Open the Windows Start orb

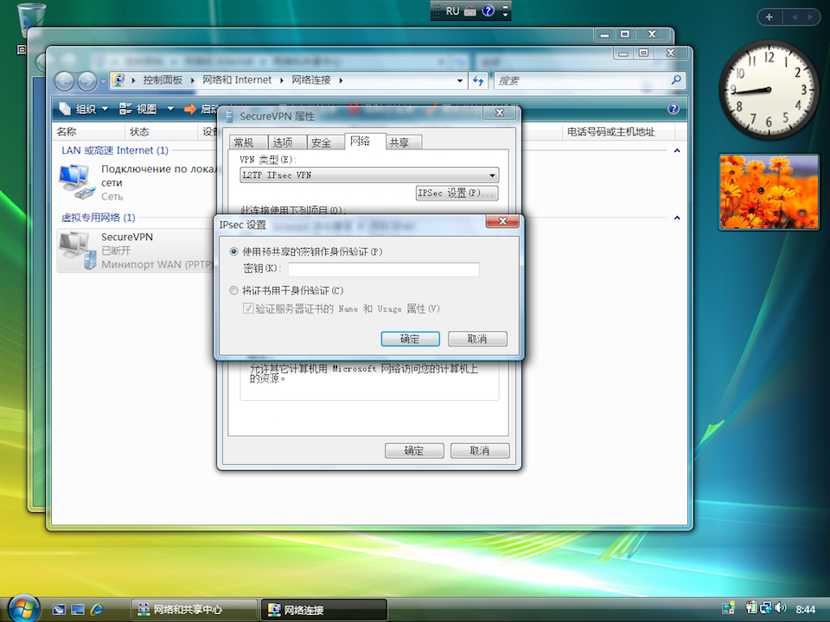pos(23,608)
